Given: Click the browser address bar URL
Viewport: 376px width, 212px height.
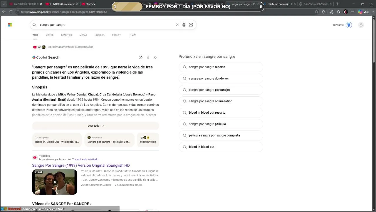Looking at the screenshot, I should pyautogui.click(x=64, y=12).
